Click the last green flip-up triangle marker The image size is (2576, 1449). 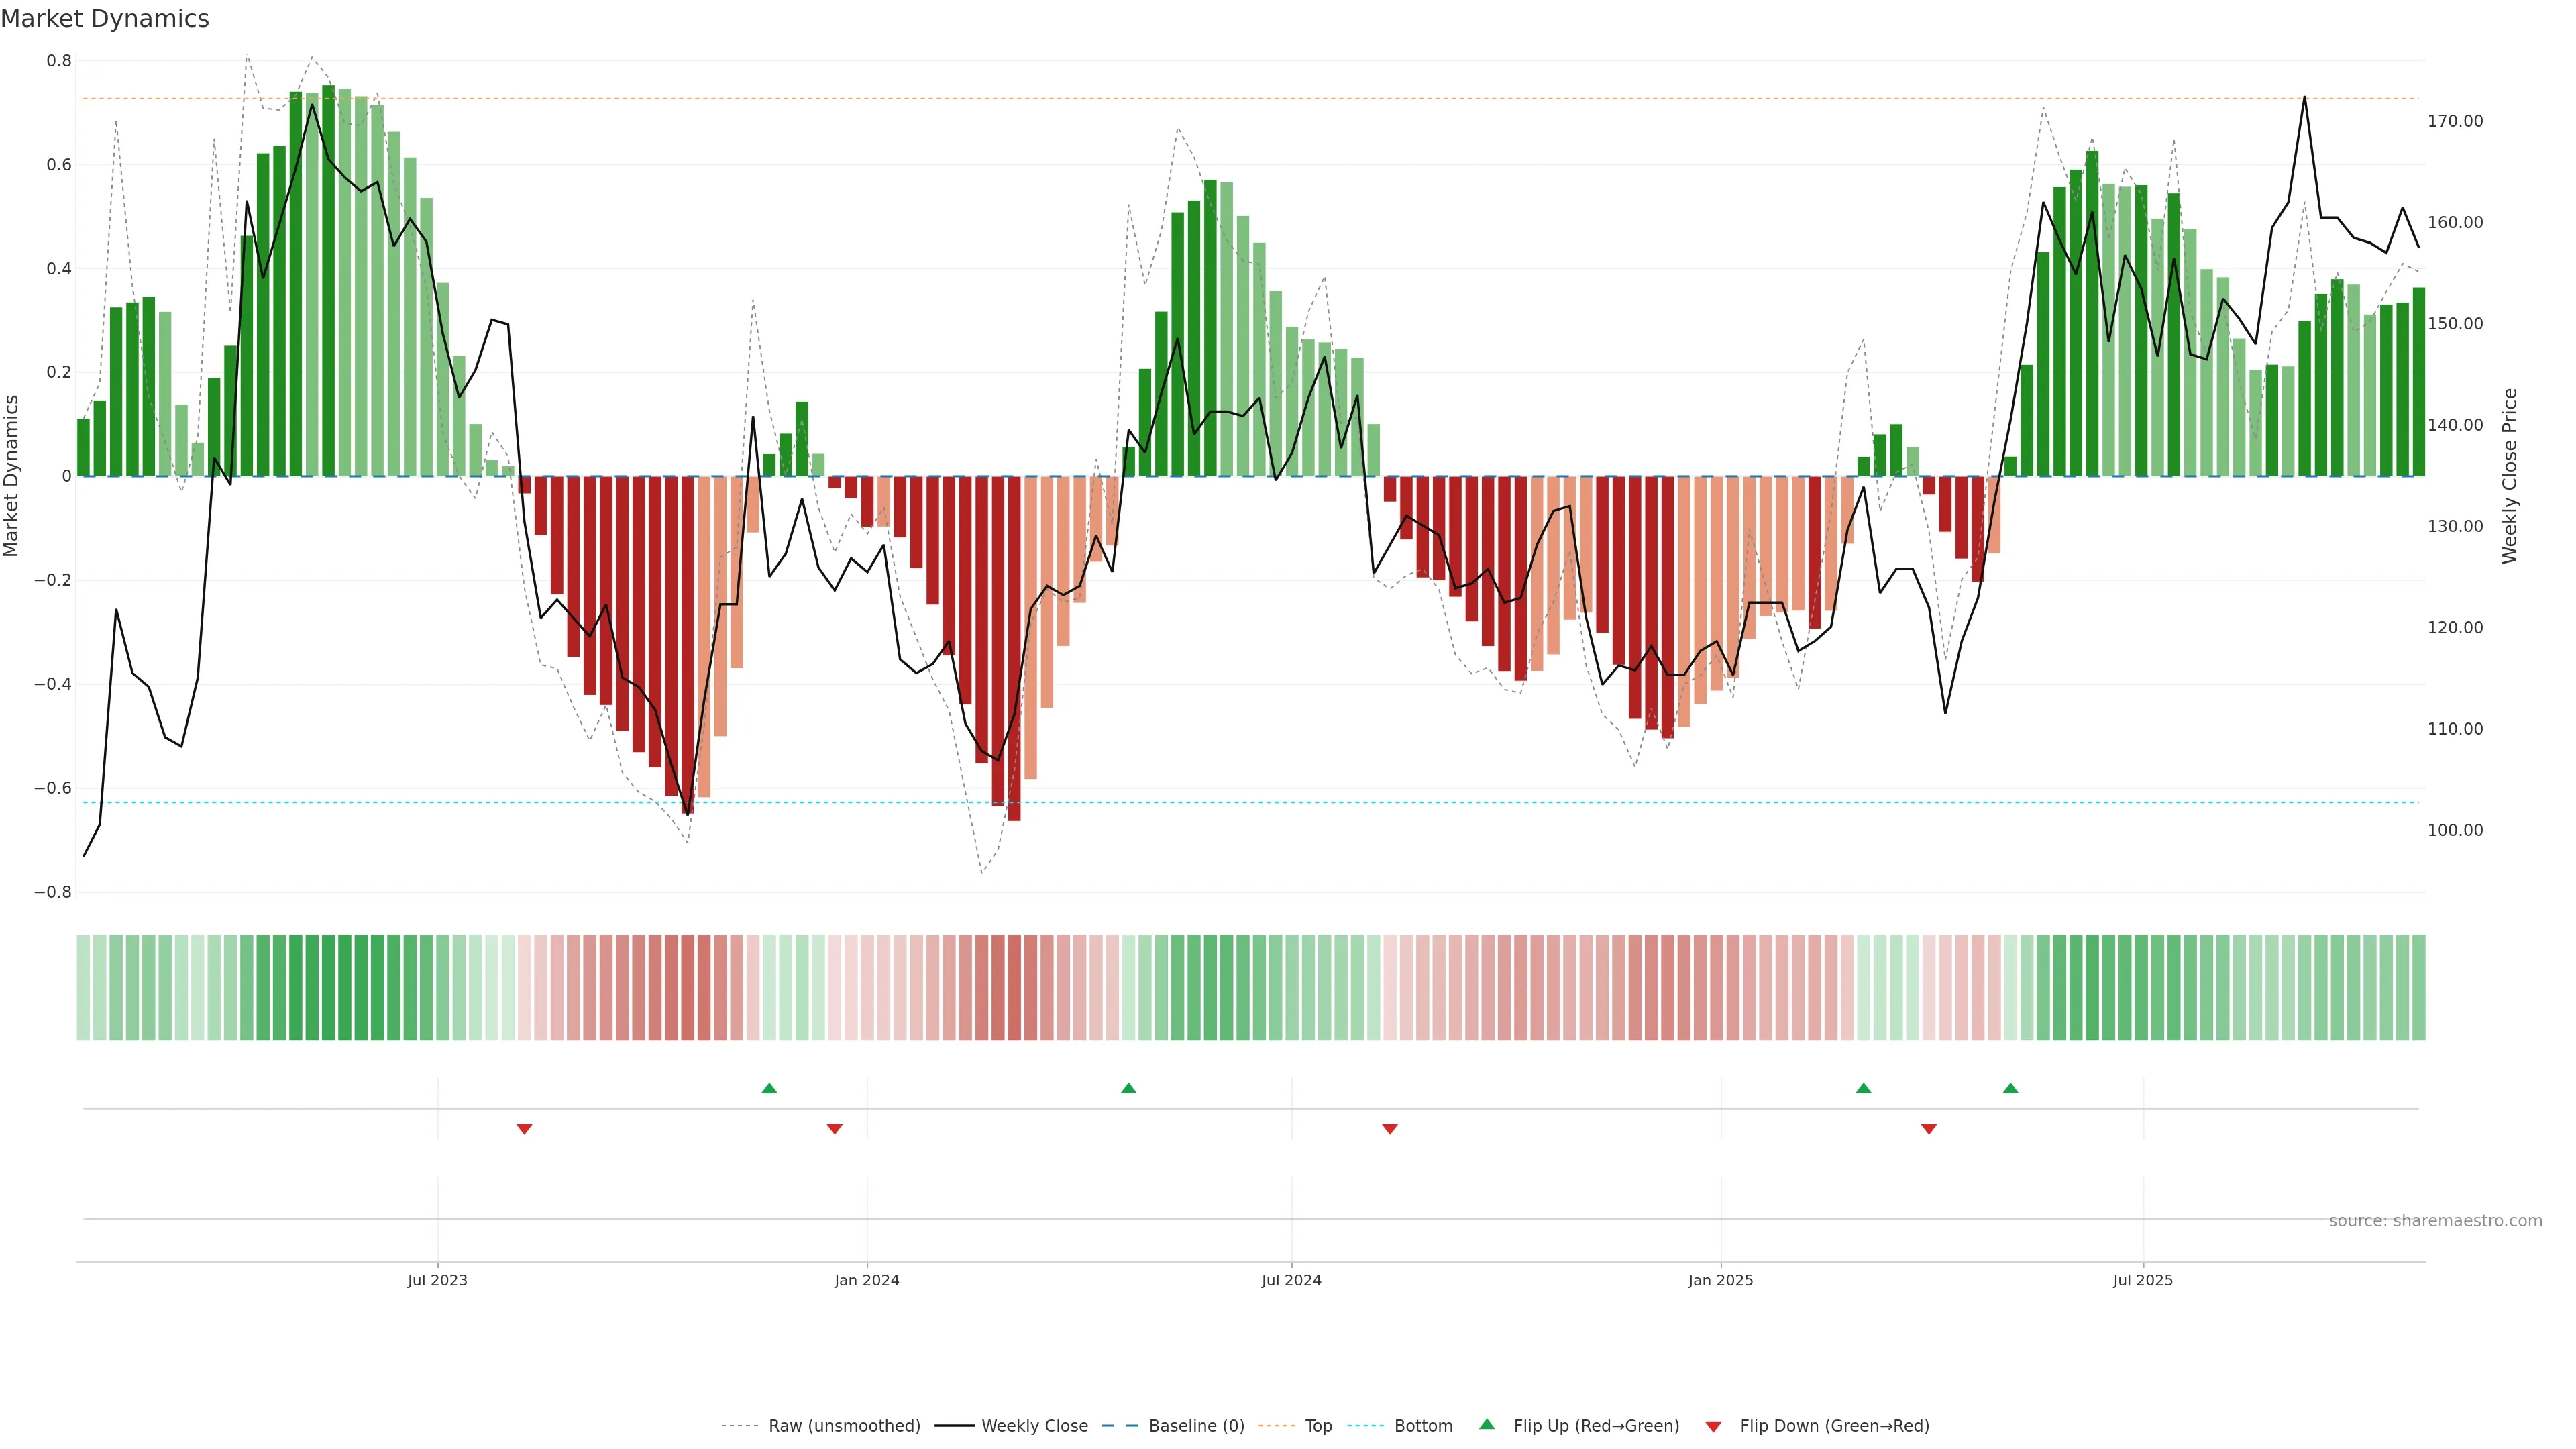2010,1088
